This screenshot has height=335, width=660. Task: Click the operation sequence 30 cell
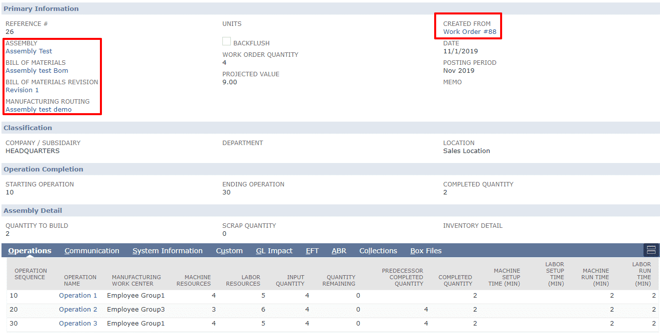(13, 324)
